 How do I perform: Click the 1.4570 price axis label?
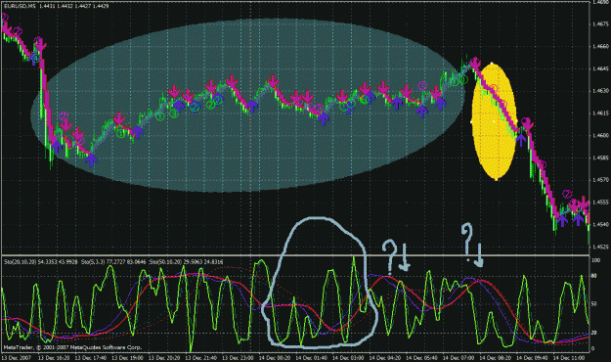tap(600, 180)
